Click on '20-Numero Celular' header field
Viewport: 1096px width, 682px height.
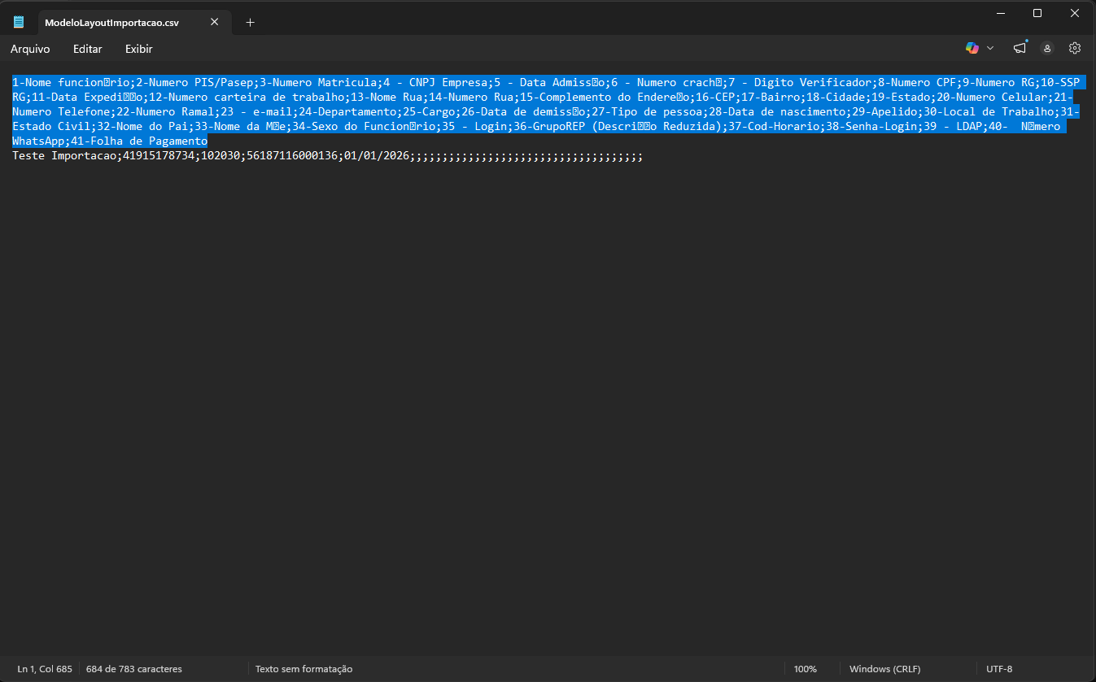tap(992, 97)
